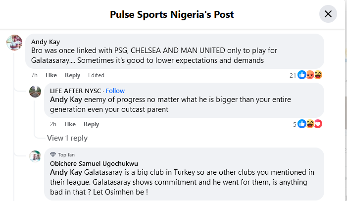347x201 pixels.
Task: Expand View 1 reply
Action: (67, 138)
